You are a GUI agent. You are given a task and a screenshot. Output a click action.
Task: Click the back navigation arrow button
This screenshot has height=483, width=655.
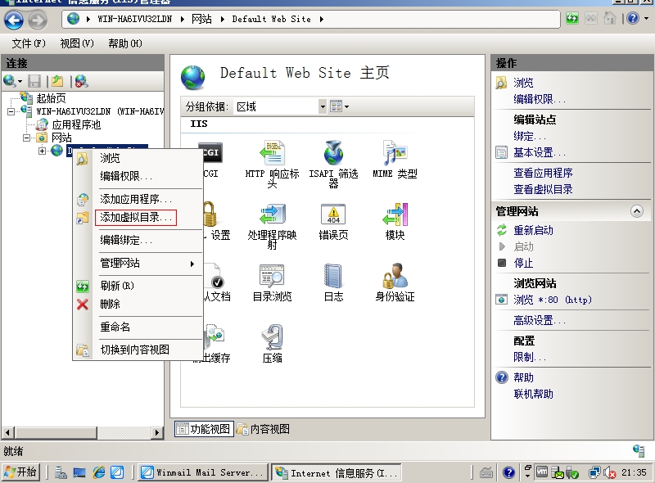point(14,20)
